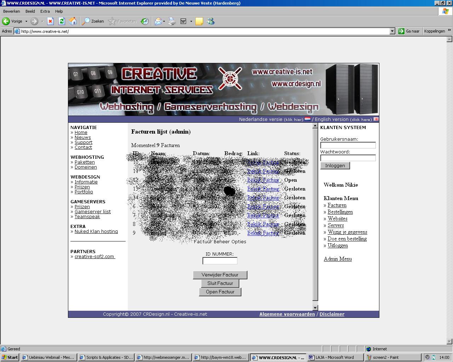453x362 pixels.
Task: Click the Gebruikersnaam input field
Action: pos(348,145)
